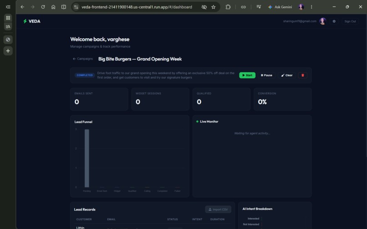This screenshot has height=229, width=367.
Task: Open the tab search icon in sidebar
Action: 8,26
